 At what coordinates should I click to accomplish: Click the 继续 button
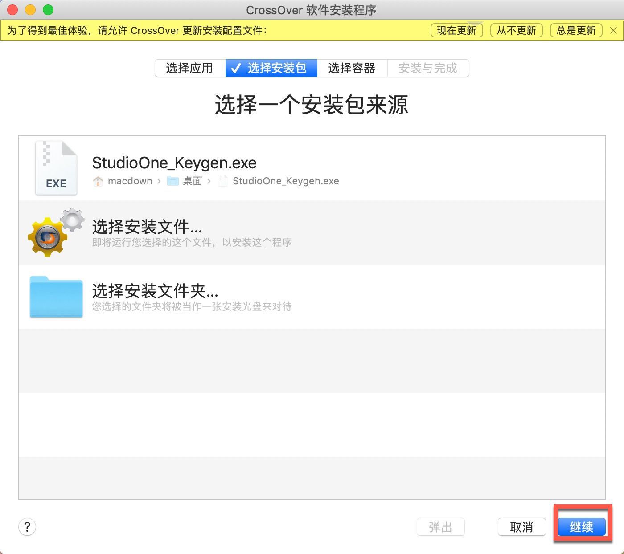pyautogui.click(x=582, y=527)
